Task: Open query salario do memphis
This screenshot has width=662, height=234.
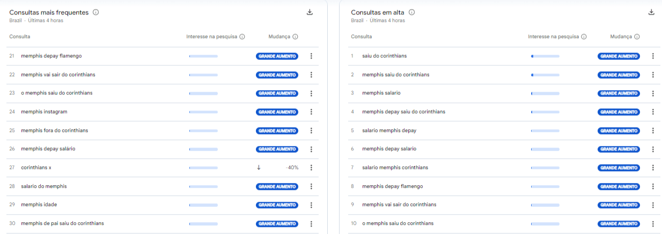Action: (44, 186)
